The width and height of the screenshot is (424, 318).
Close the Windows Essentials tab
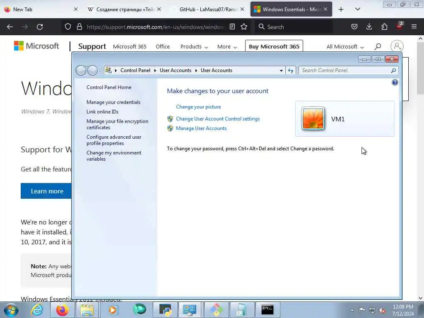click(325, 9)
